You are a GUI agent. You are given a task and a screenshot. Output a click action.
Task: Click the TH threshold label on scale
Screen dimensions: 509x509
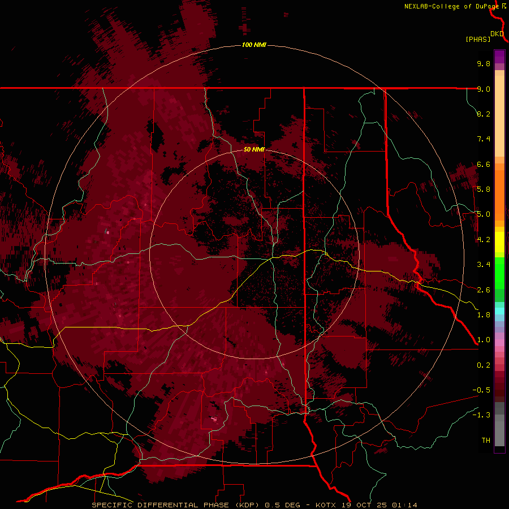(486, 441)
